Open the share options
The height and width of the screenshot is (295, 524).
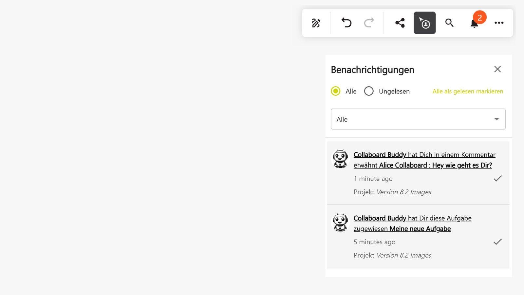coord(400,23)
